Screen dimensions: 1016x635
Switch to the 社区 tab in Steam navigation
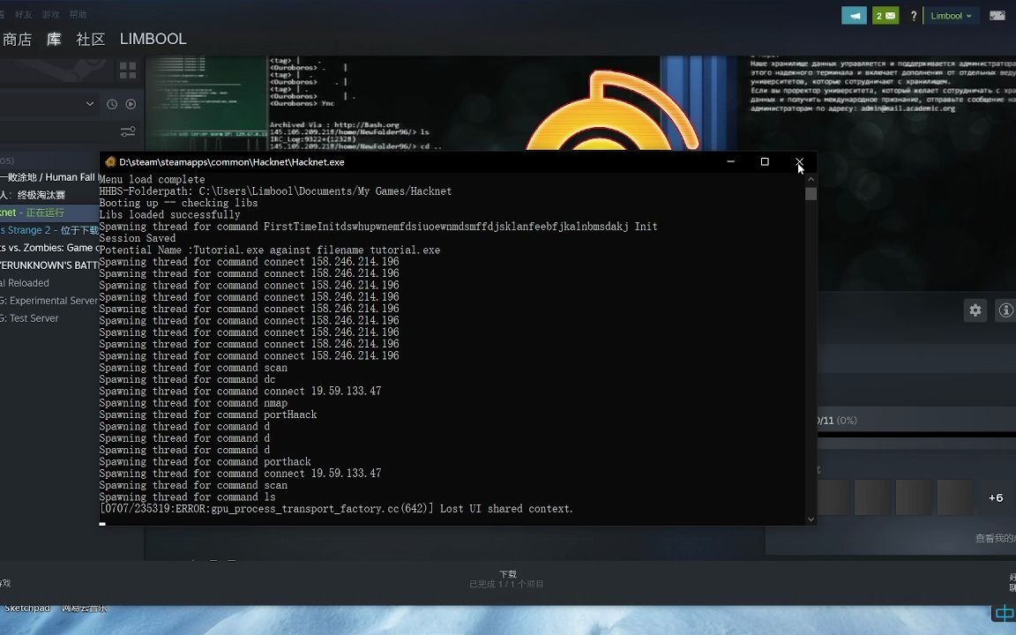[x=88, y=39]
